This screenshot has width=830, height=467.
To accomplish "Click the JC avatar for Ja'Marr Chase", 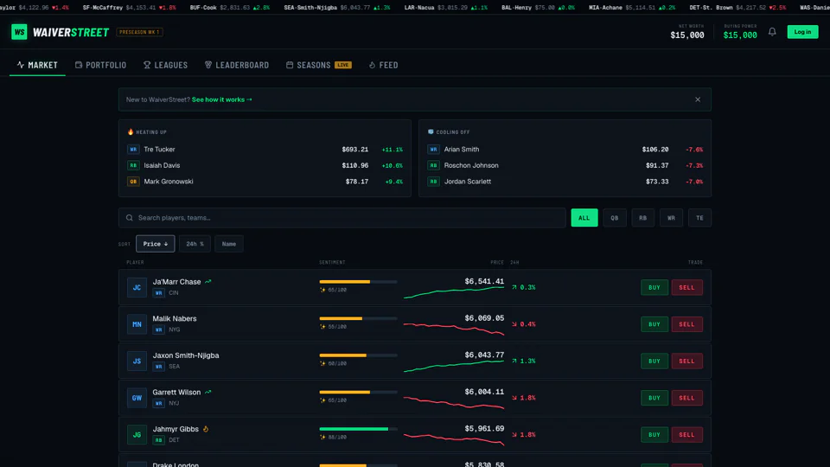I will [137, 287].
